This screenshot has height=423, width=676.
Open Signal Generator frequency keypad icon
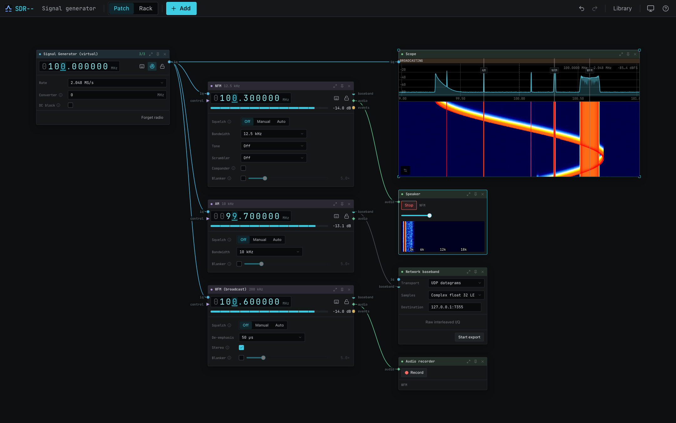coord(142,66)
